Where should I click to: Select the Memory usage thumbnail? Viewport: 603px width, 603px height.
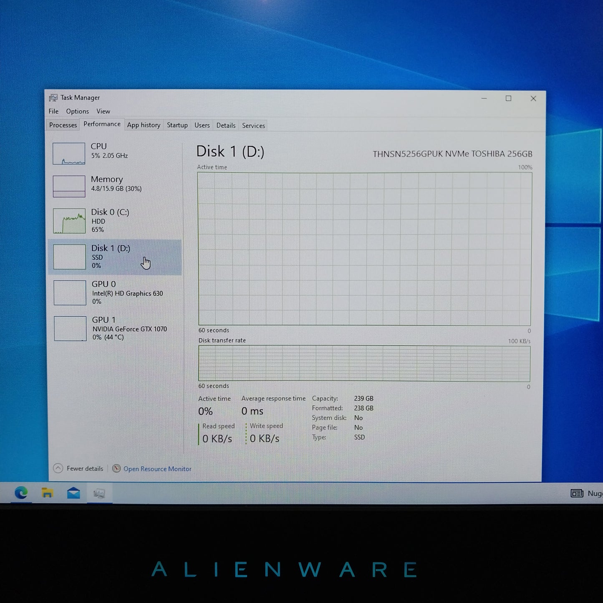[x=69, y=186]
